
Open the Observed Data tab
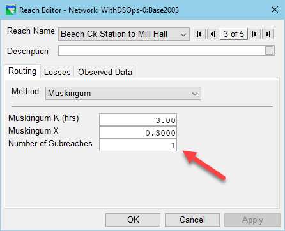pyautogui.click(x=105, y=72)
